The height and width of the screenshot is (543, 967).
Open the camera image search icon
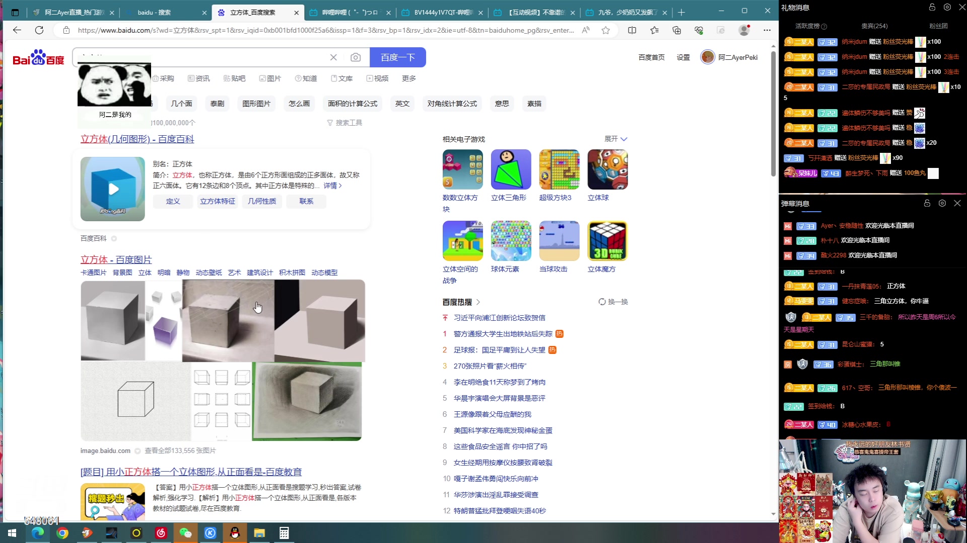click(356, 57)
